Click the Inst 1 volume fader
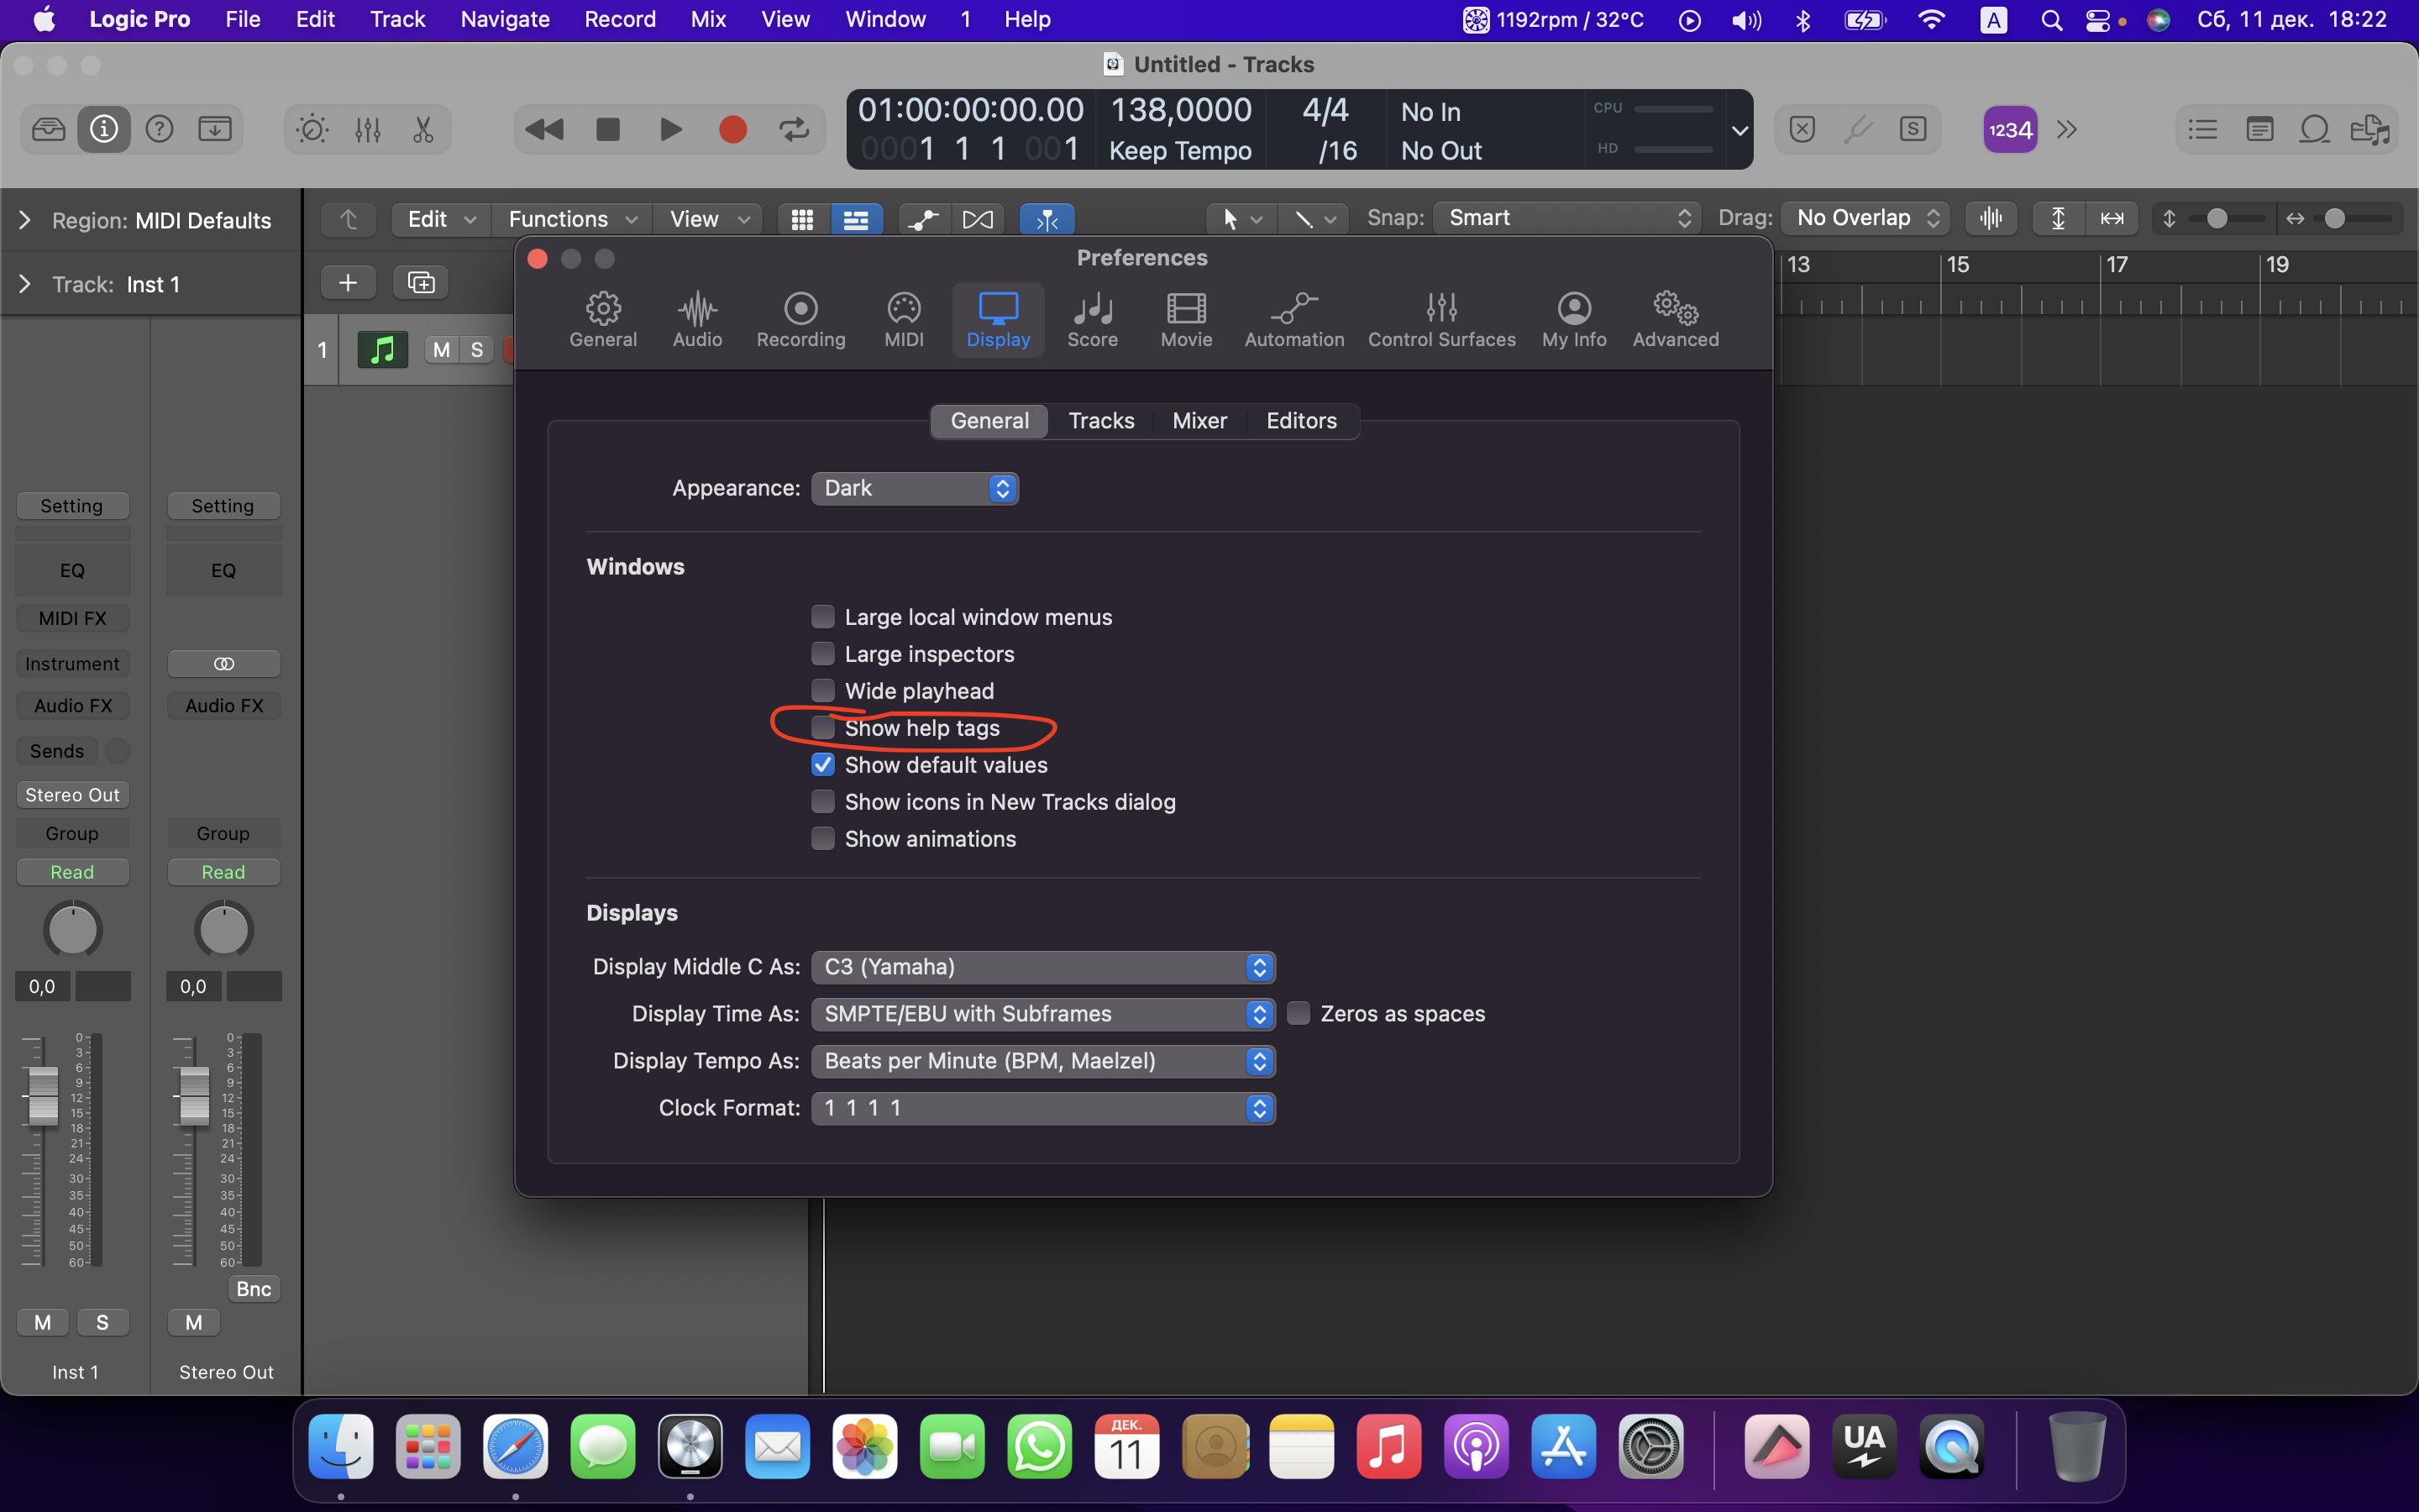This screenshot has width=2419, height=1512. [x=43, y=1095]
